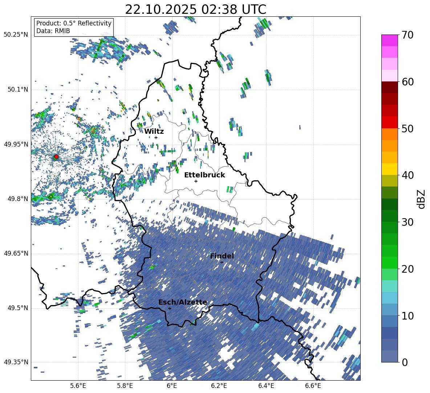430x393 pixels.
Task: Click the magenta swatch atop the colorbar
Action: pos(389,41)
